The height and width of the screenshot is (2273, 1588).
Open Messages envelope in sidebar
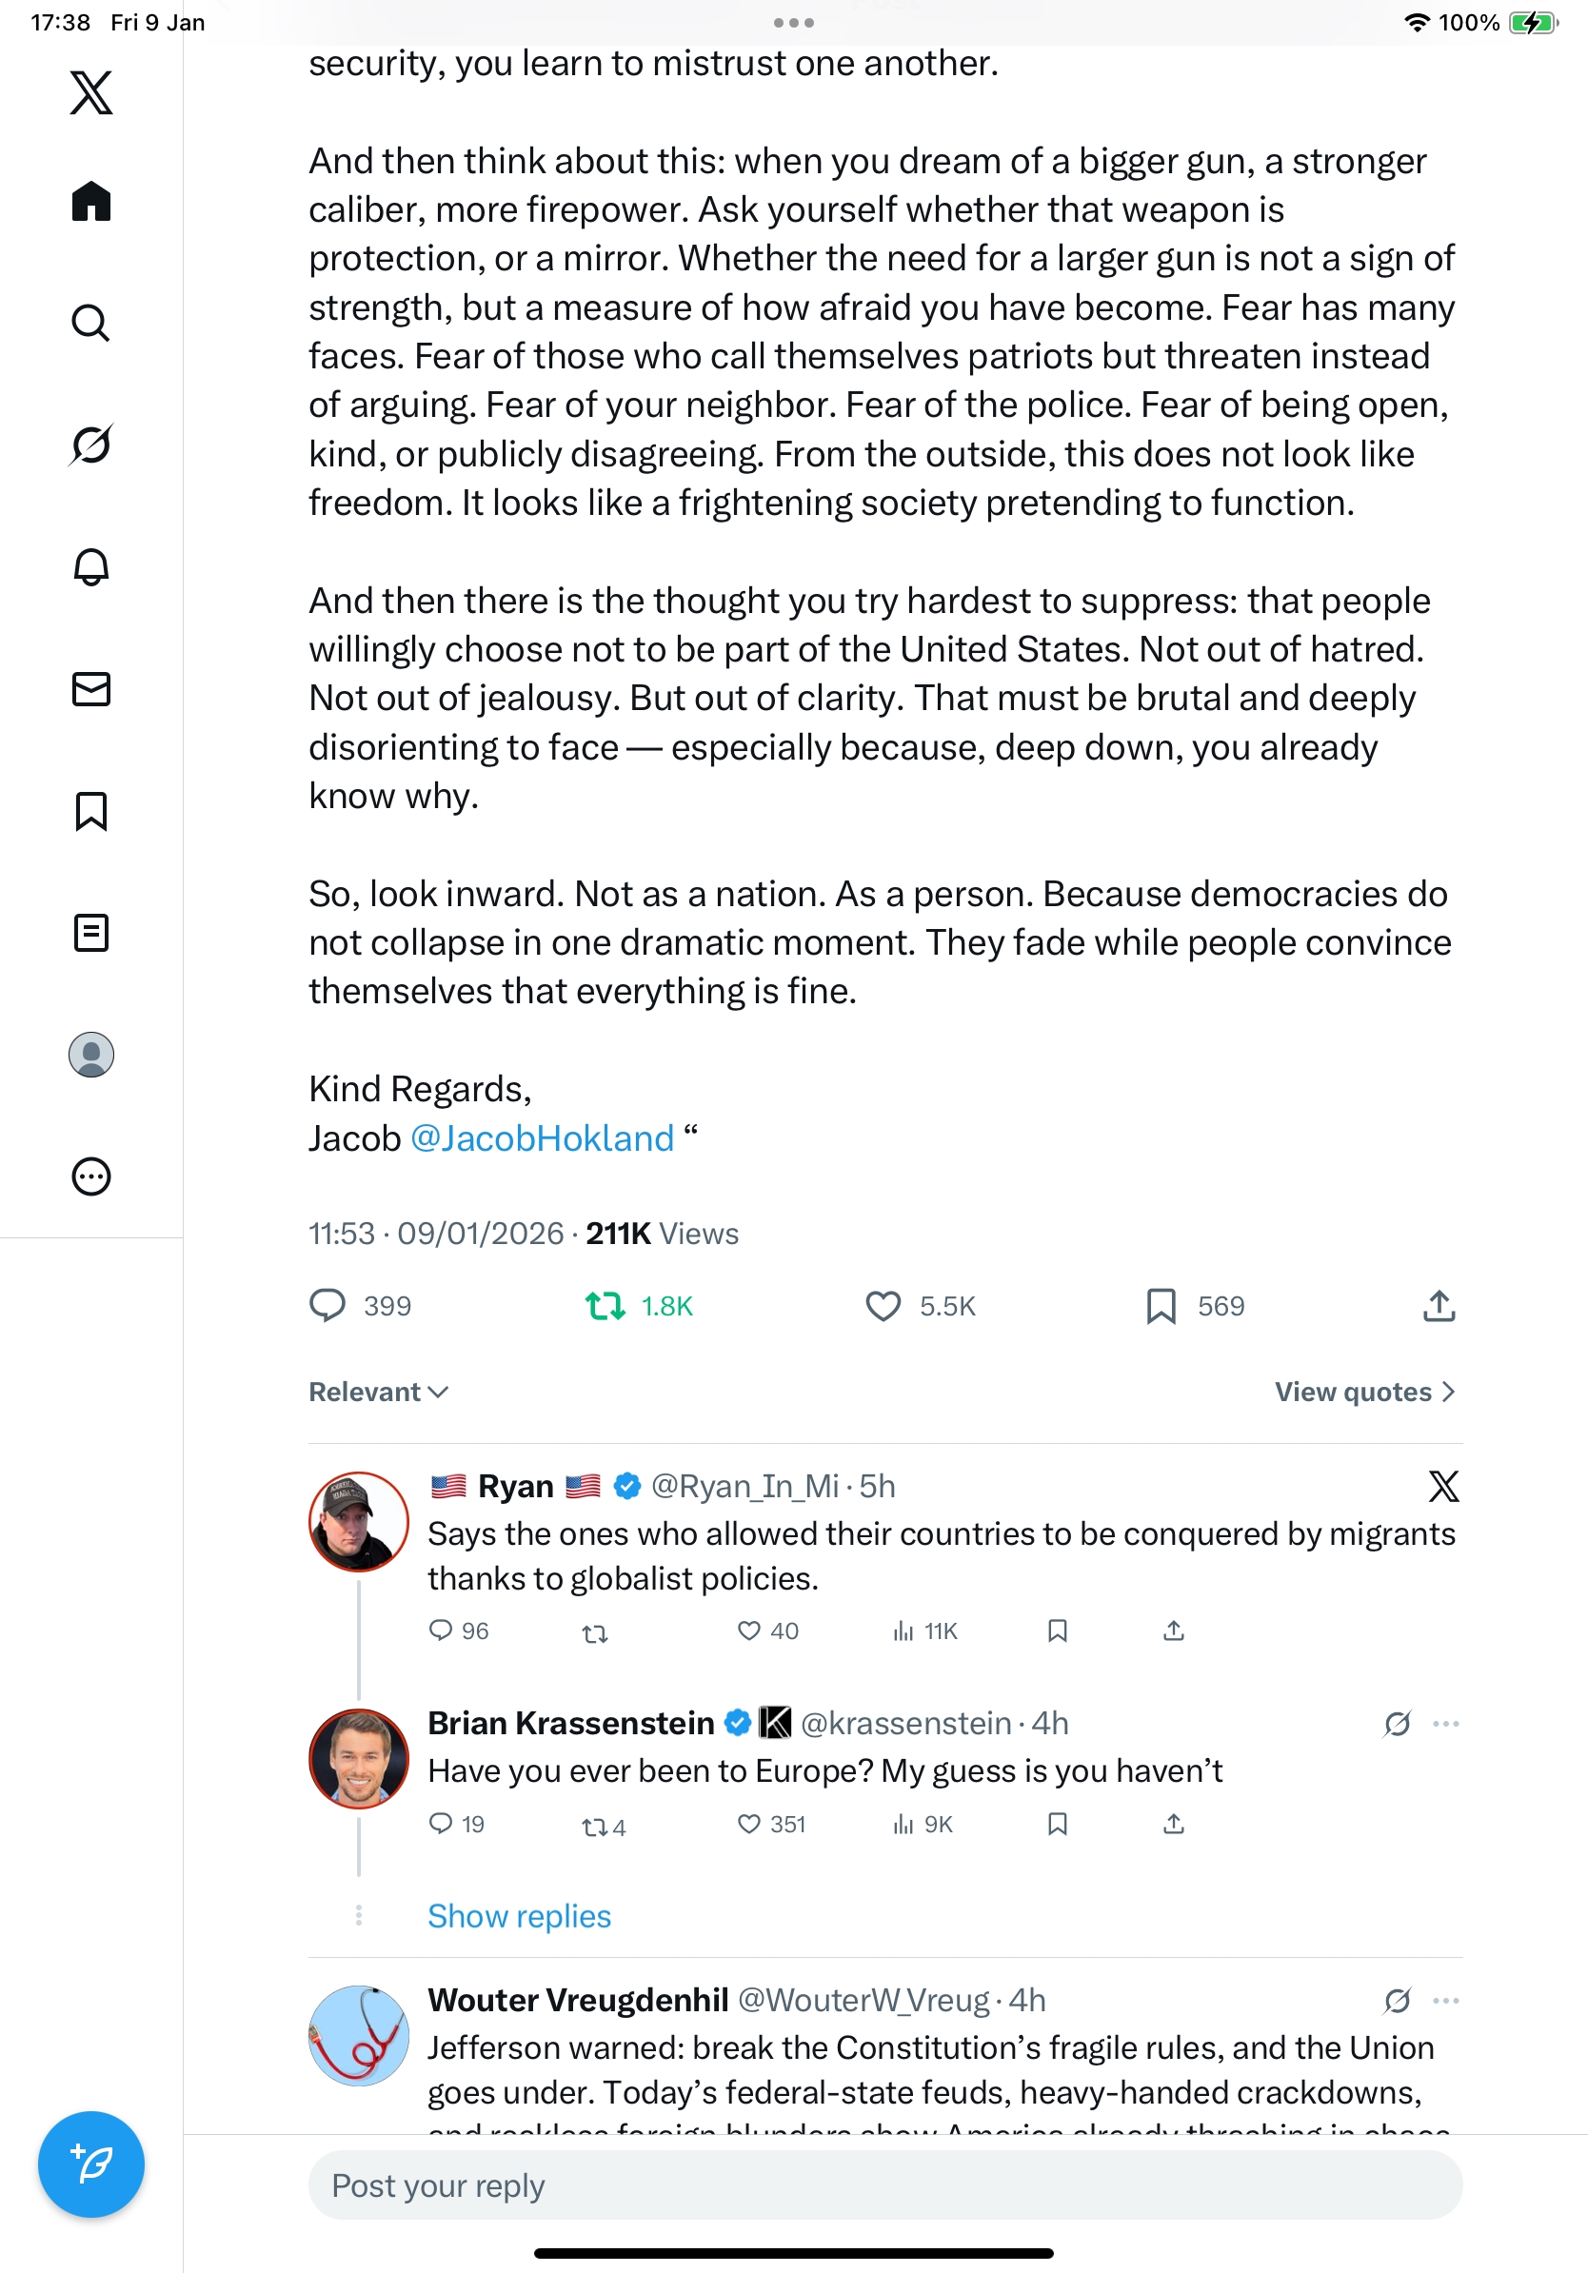point(91,689)
